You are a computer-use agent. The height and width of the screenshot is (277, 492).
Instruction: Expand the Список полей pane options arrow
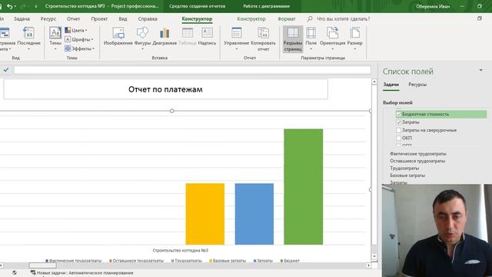tap(481, 70)
